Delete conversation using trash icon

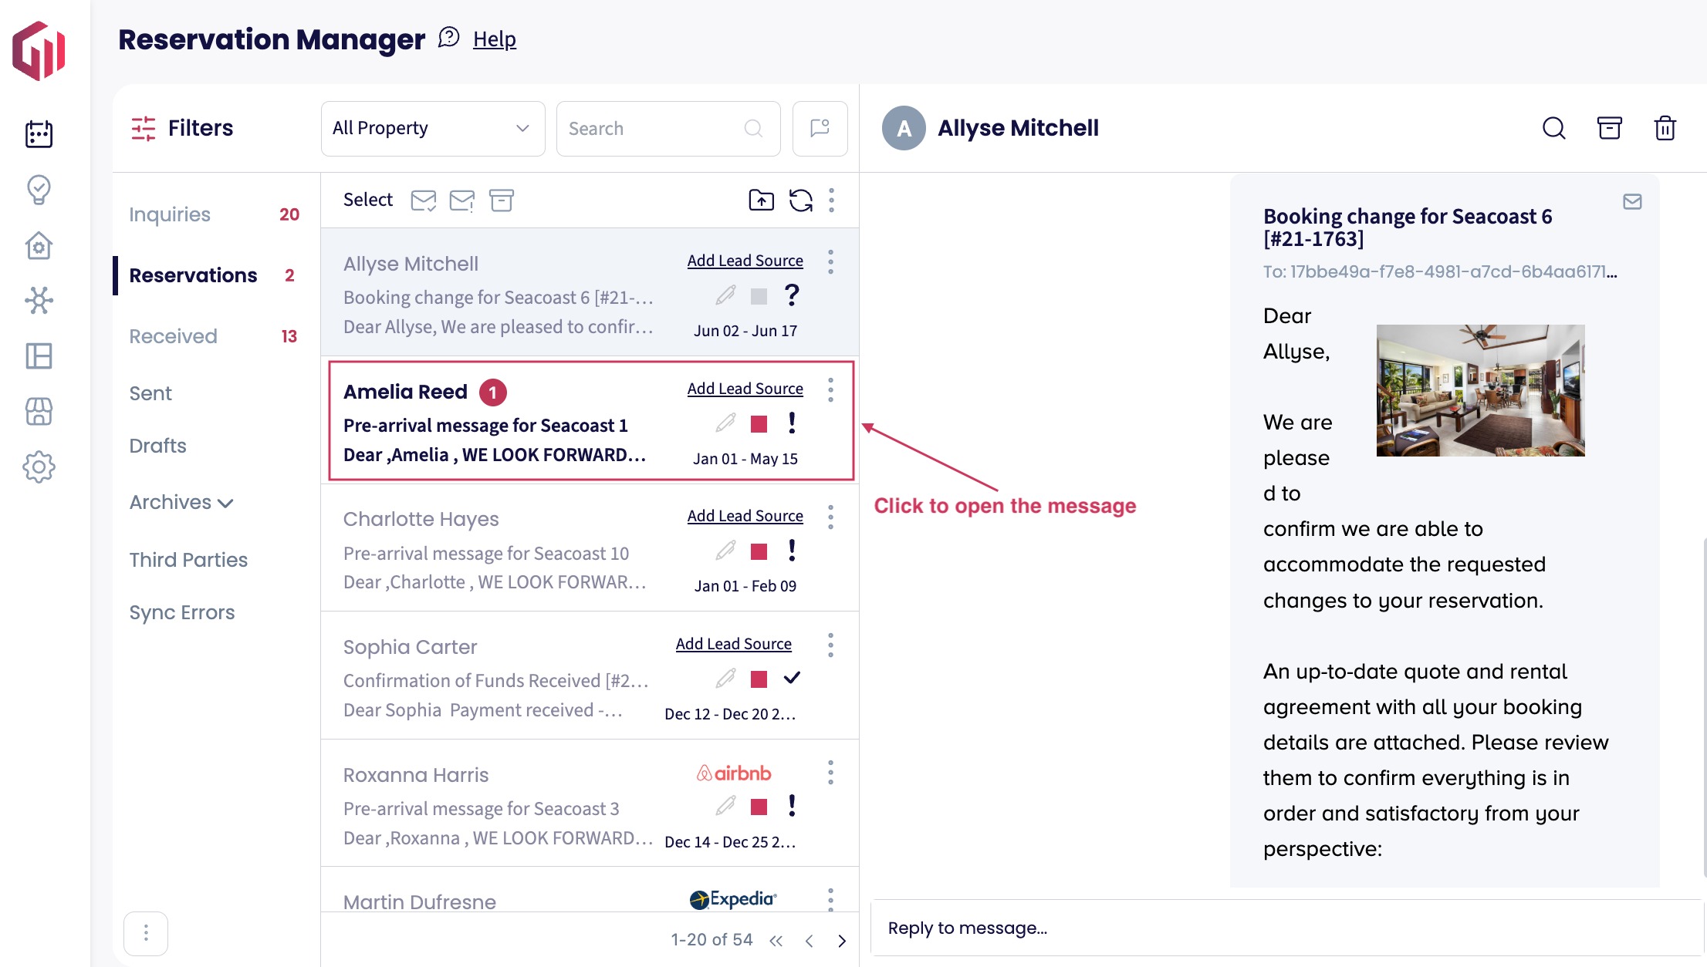(1665, 128)
